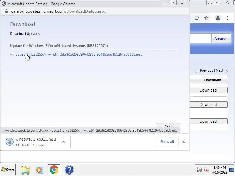Open the Start menu
The width and height of the screenshot is (235, 176).
pos(8,170)
